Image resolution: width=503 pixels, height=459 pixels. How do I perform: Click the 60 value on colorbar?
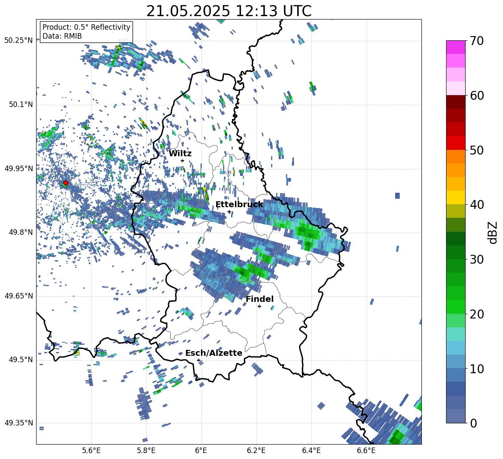(x=476, y=96)
